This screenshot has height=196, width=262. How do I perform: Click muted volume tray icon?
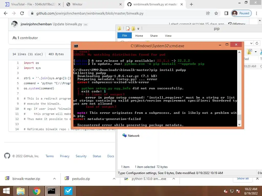226,191
